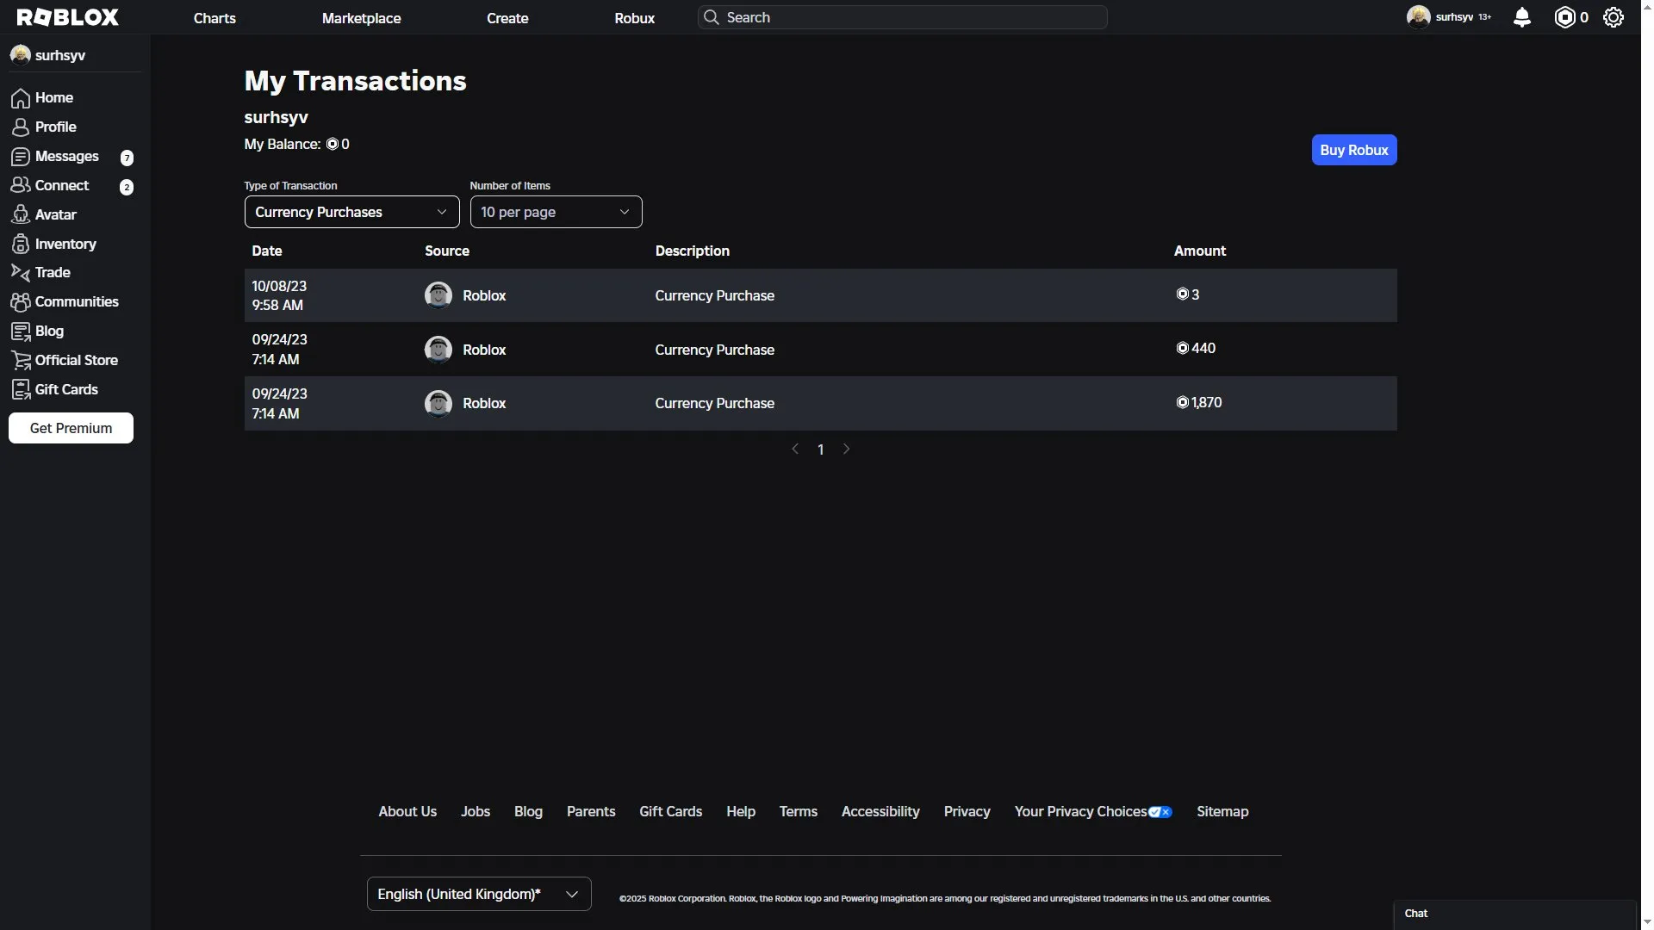
Task: Go to next page arrow
Action: [846, 449]
